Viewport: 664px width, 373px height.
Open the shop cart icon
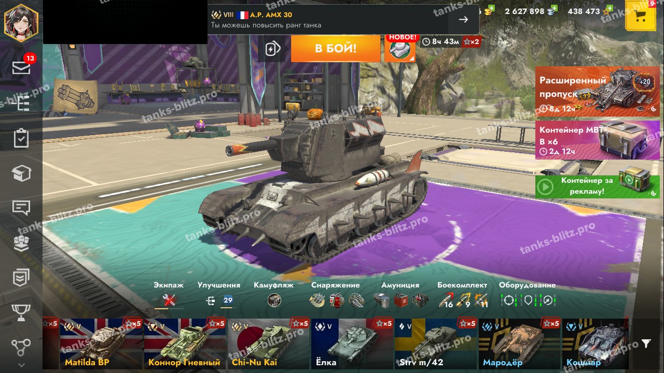(x=641, y=16)
